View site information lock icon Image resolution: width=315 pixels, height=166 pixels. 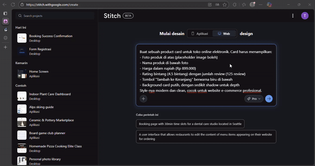point(22,5)
